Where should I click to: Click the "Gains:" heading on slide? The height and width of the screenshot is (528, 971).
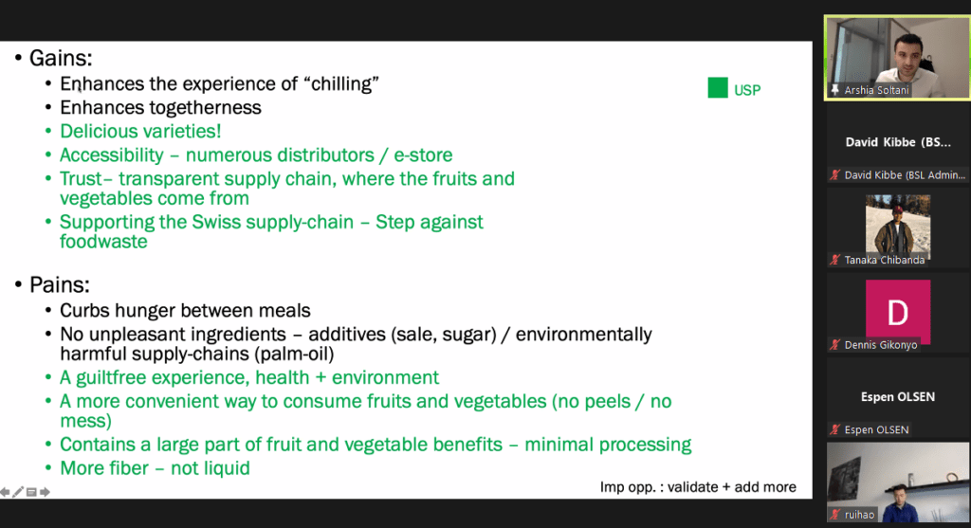click(60, 58)
